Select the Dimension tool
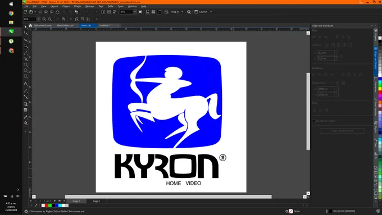Viewport: 382px width, 215px height. pyautogui.click(x=26, y=91)
